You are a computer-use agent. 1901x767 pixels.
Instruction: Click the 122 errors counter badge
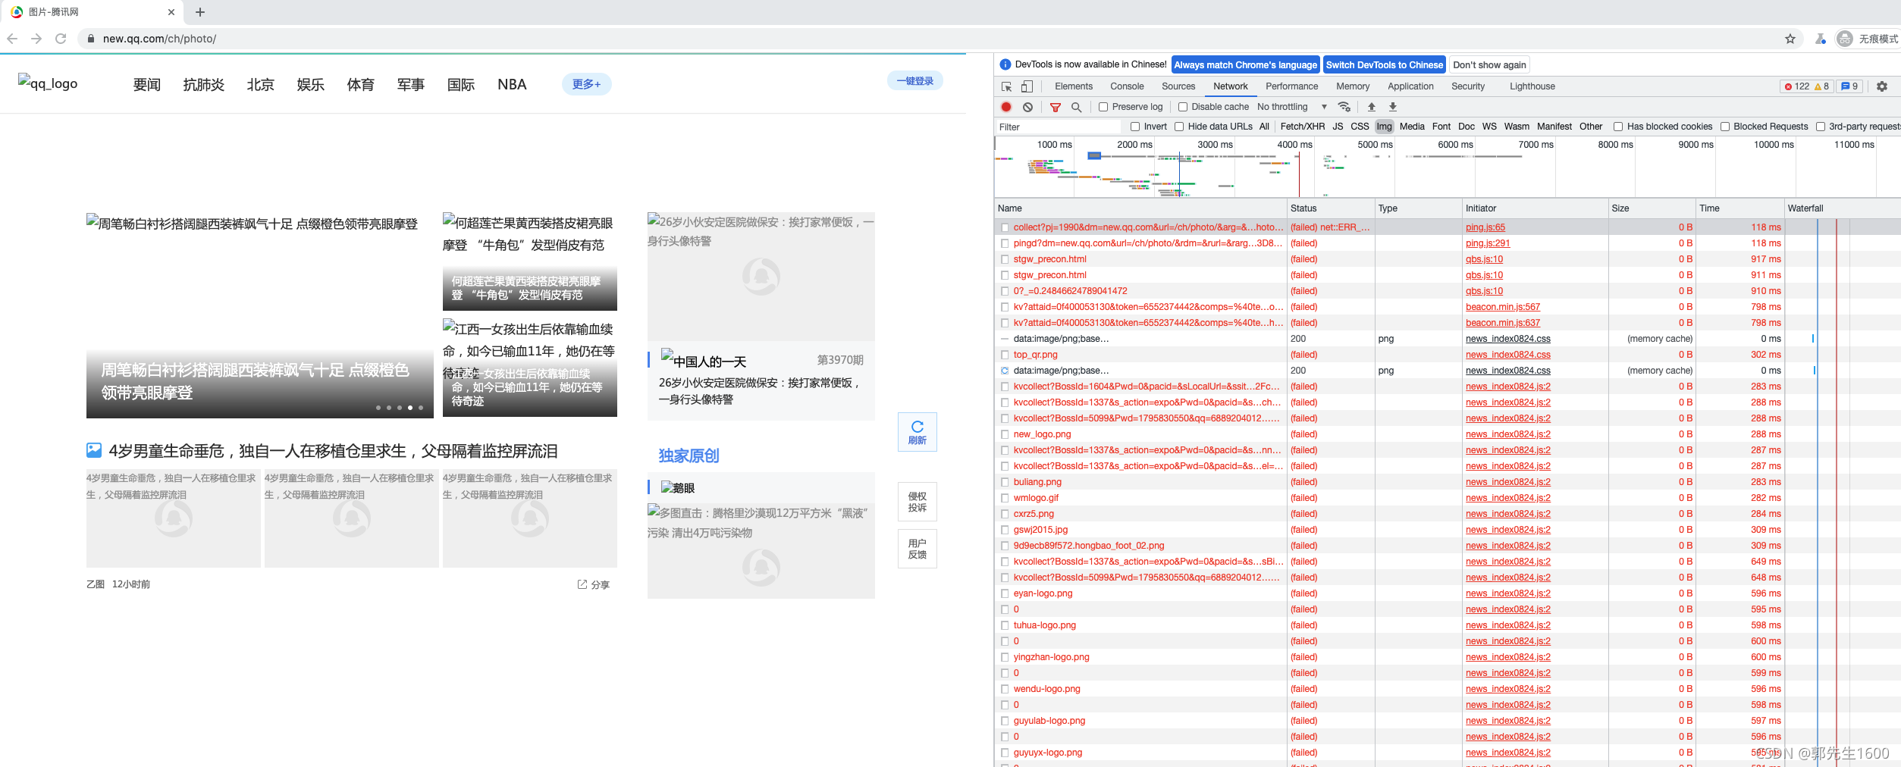1797,86
